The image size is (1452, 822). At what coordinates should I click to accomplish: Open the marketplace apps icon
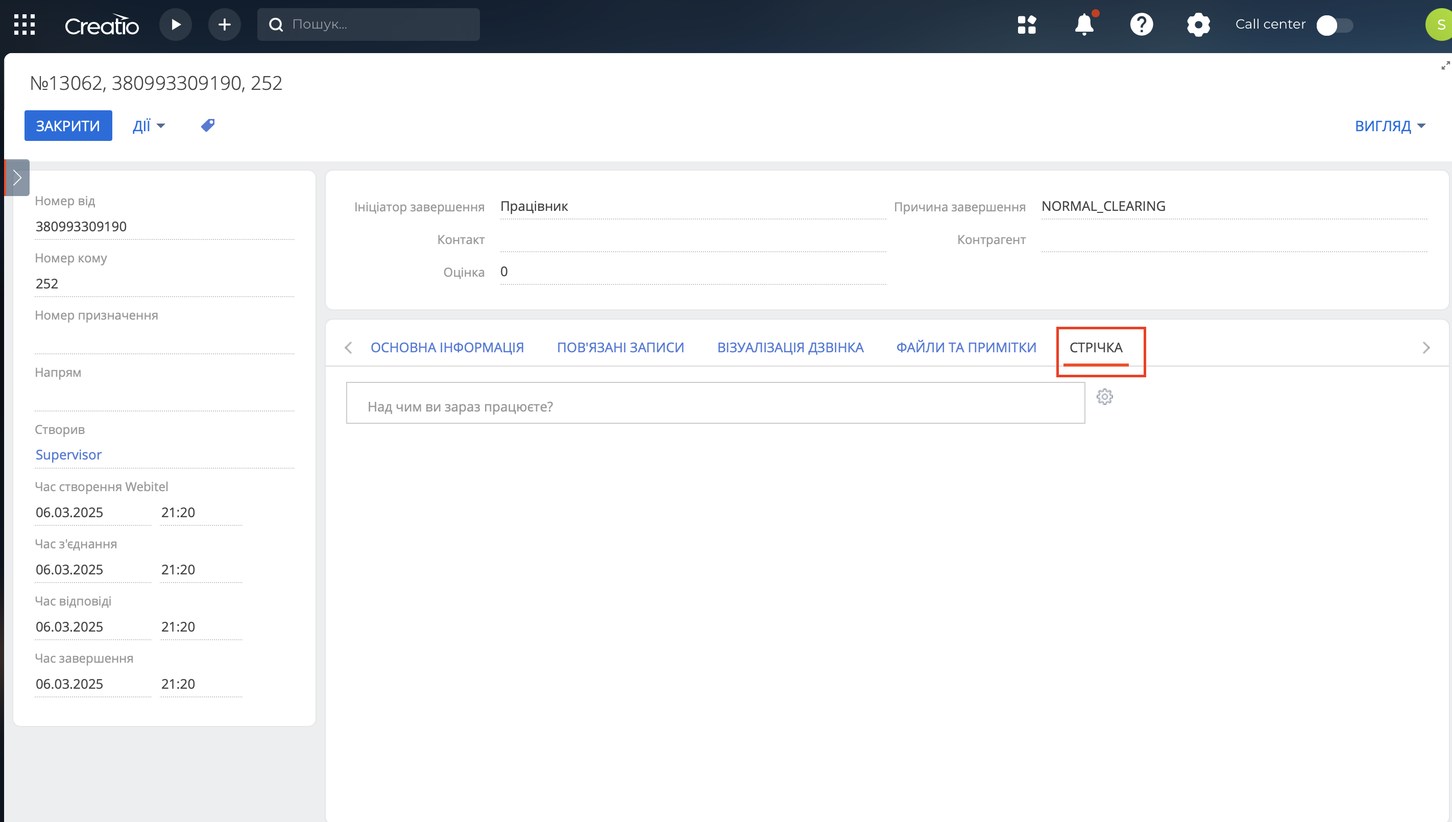(x=1027, y=25)
